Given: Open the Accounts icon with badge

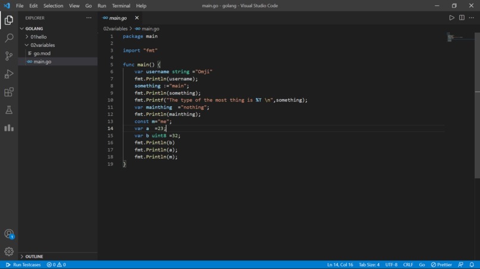Looking at the screenshot, I should pos(9,234).
